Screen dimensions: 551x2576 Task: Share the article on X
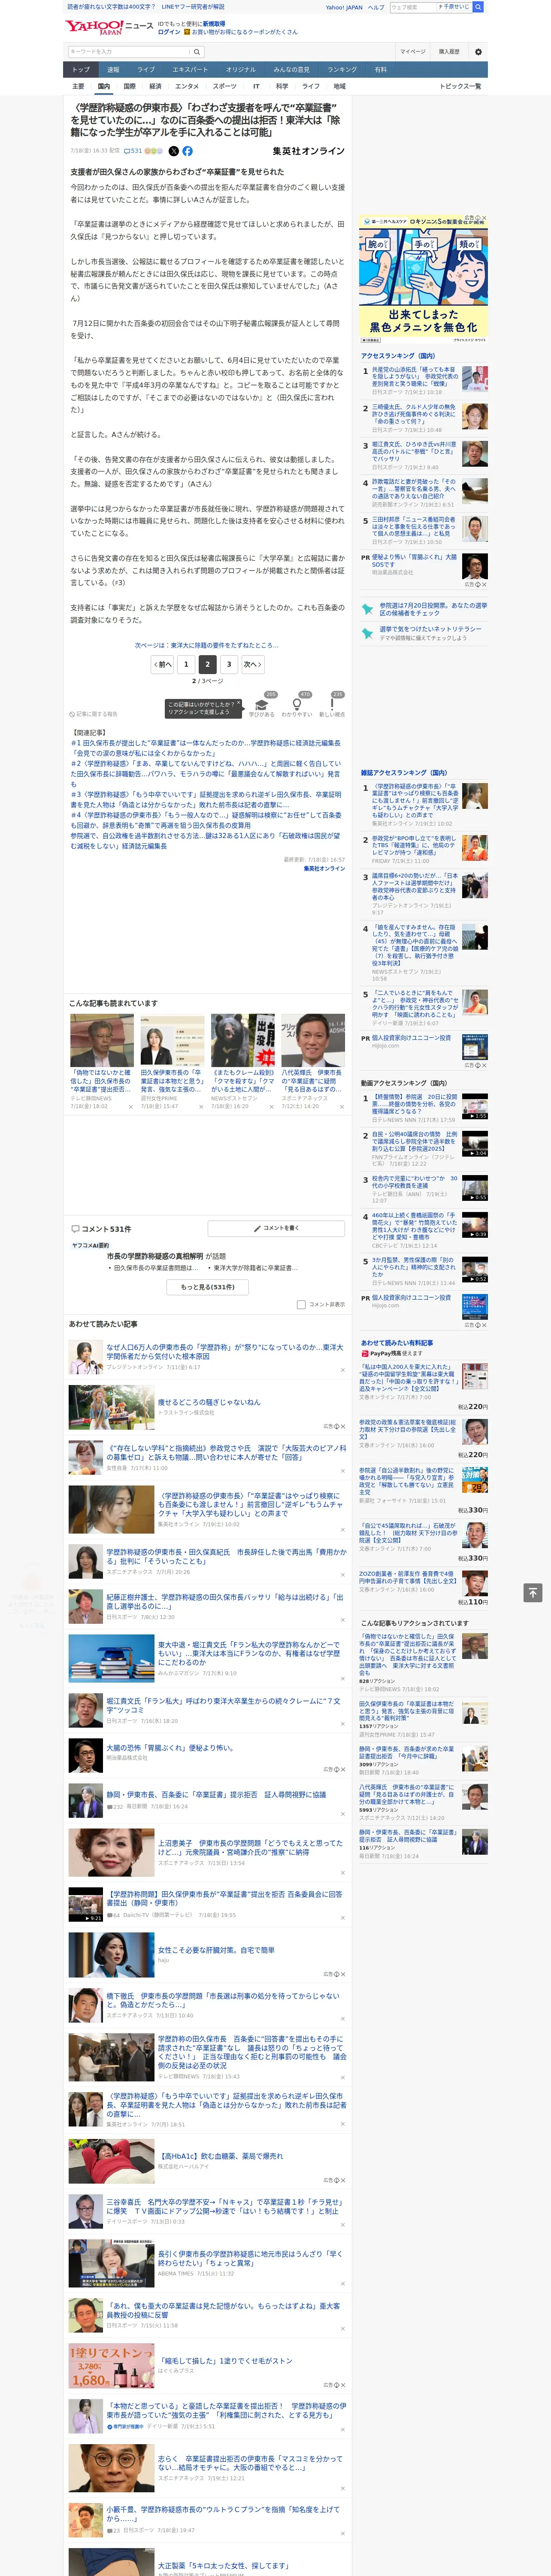coord(173,151)
